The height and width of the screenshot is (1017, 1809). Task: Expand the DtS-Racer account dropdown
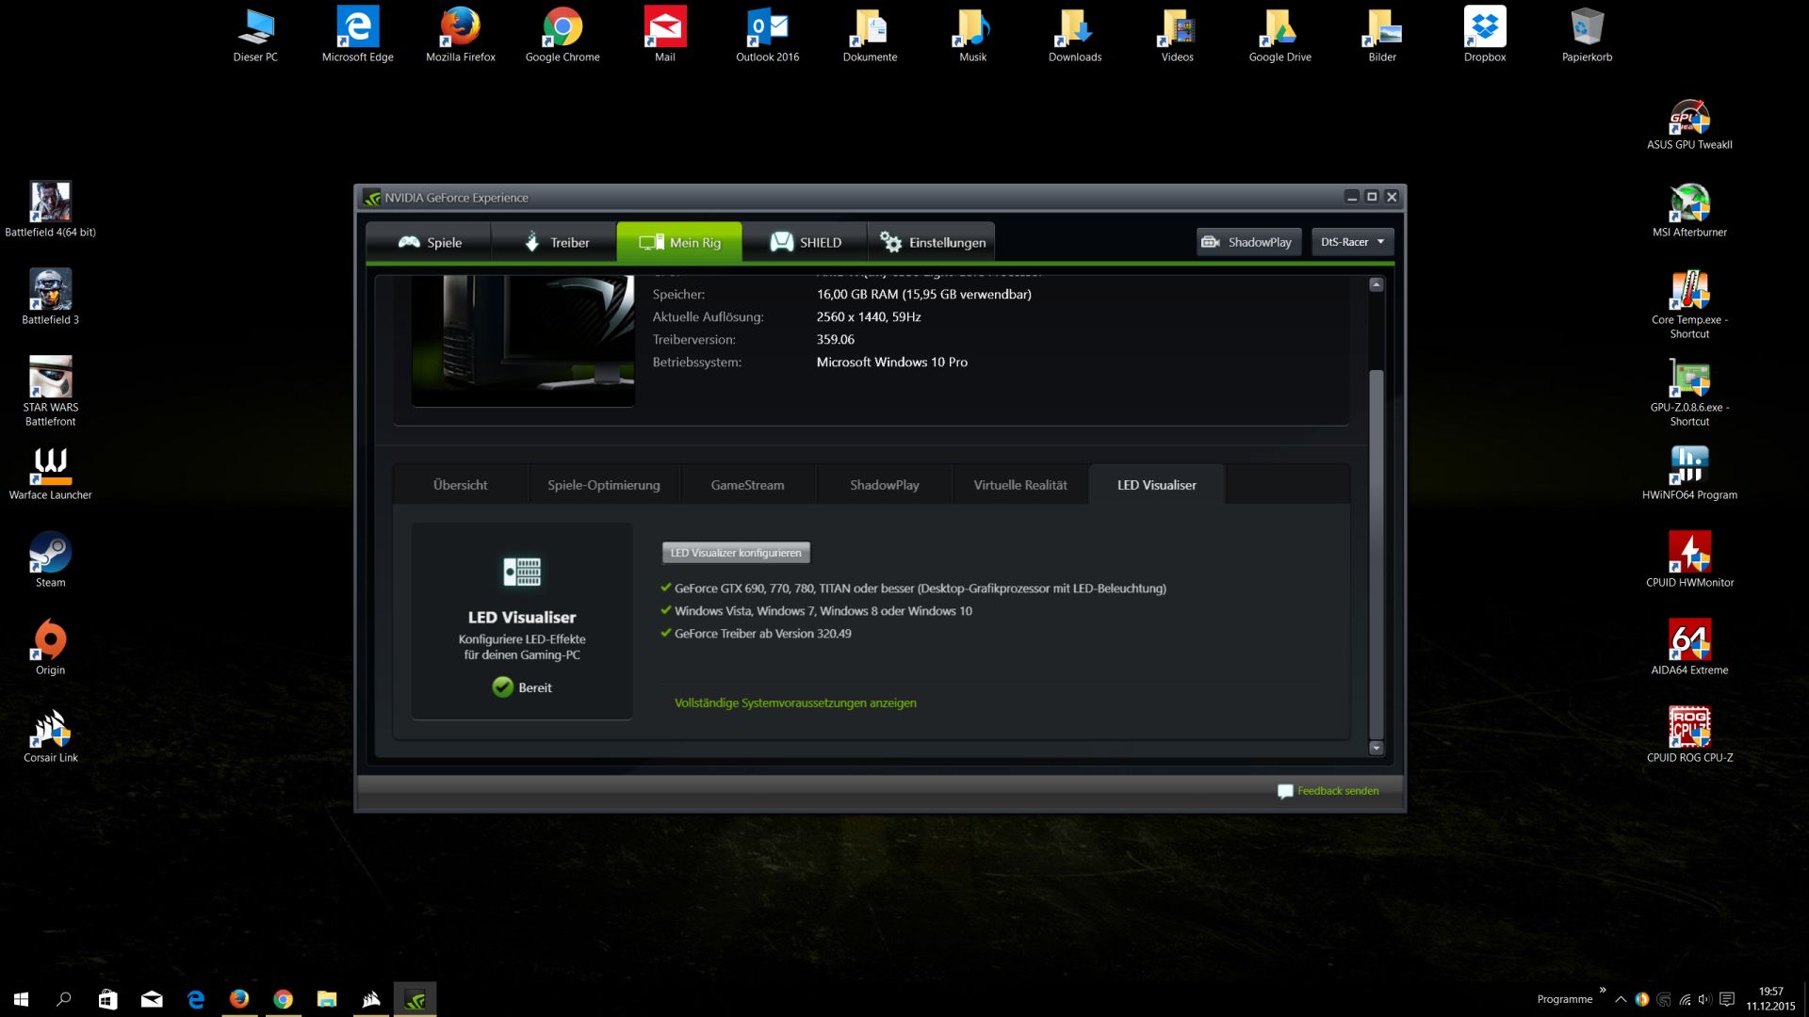[1352, 242]
